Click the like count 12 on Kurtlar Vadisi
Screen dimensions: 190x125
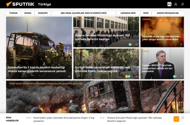coord(132,77)
